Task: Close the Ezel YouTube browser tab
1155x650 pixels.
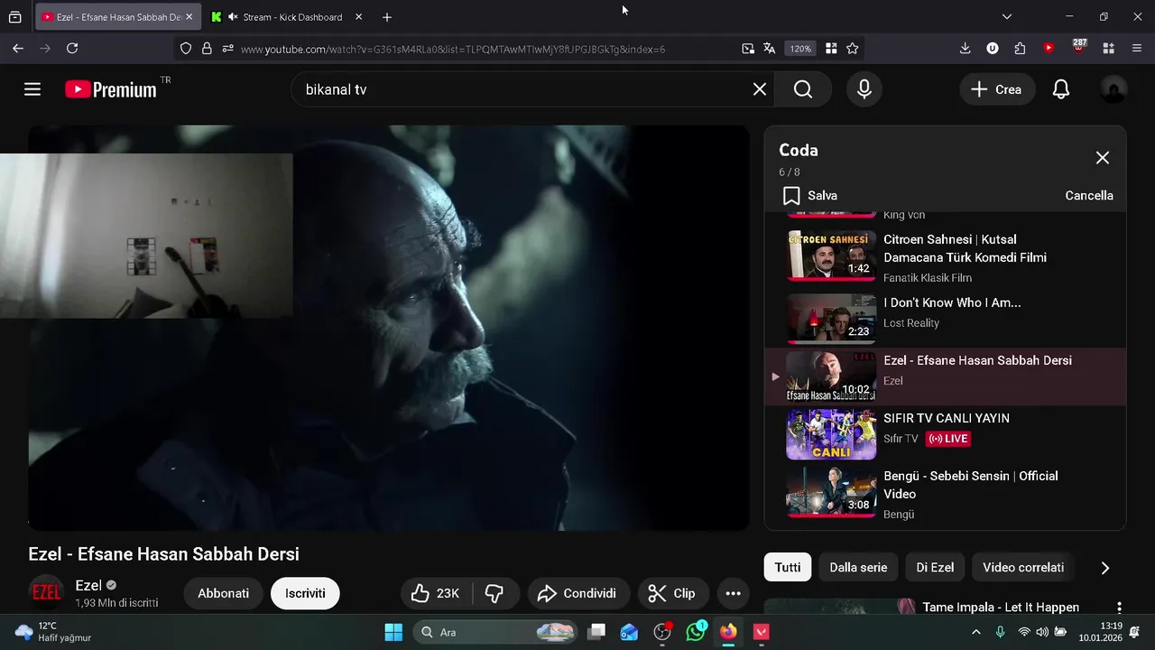Action: (x=189, y=17)
